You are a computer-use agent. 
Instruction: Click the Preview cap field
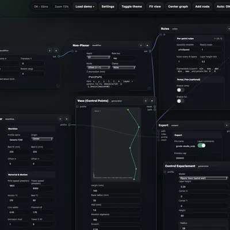click(185, 158)
